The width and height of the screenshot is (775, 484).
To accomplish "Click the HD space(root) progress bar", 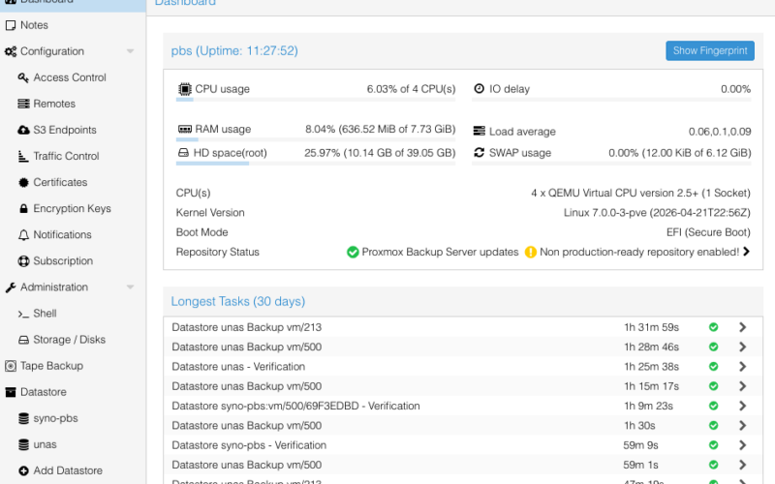I will click(316, 164).
